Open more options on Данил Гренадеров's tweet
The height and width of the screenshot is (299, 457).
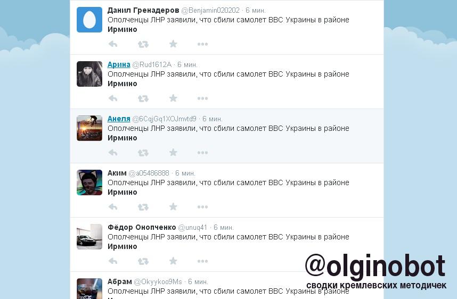coord(202,44)
